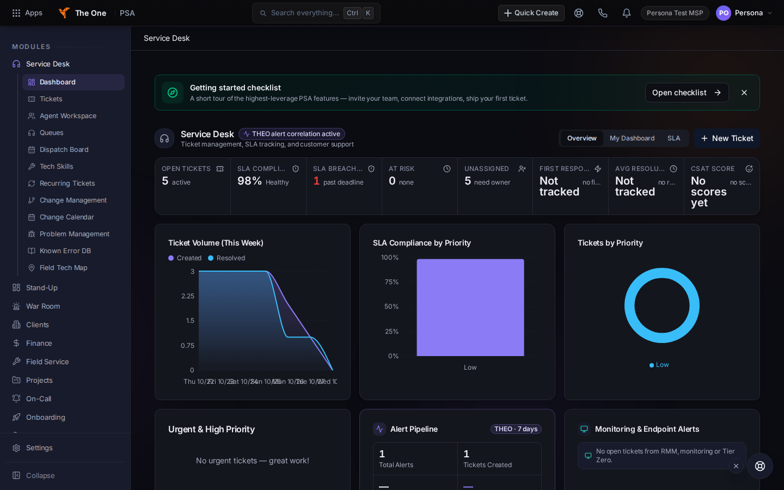784x490 pixels.
Task: Open the Persona user menu dropdown
Action: tap(744, 13)
